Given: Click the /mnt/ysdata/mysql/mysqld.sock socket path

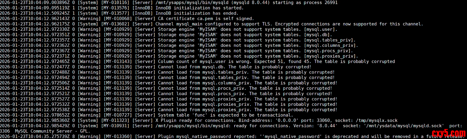Looking at the screenshot, I should [x=404, y=126].
